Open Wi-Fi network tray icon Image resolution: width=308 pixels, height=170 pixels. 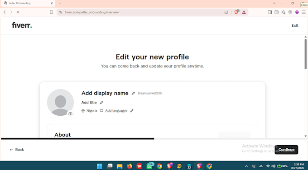[x=268, y=166]
